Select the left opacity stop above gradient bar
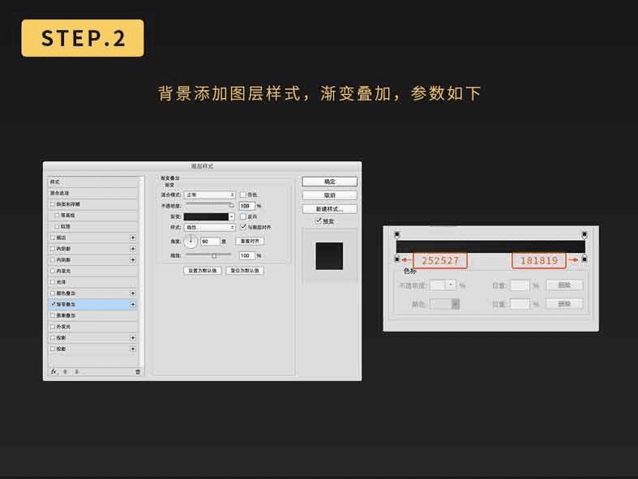Viewport: 638px width, 479px height. point(397,234)
